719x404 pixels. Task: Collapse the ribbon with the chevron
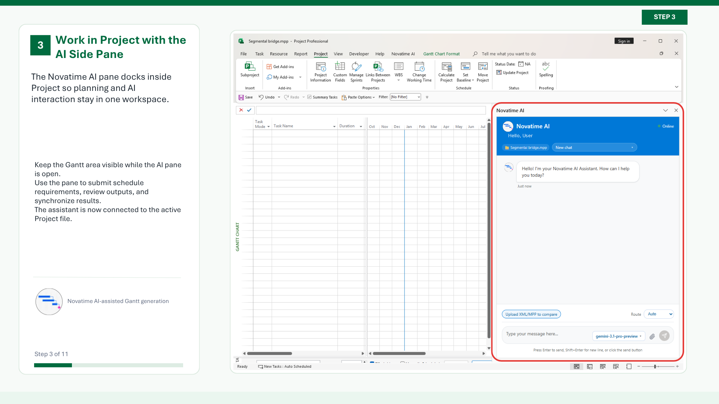(x=677, y=87)
